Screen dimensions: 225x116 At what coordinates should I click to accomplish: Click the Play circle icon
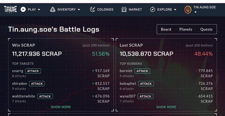pos(23,9)
